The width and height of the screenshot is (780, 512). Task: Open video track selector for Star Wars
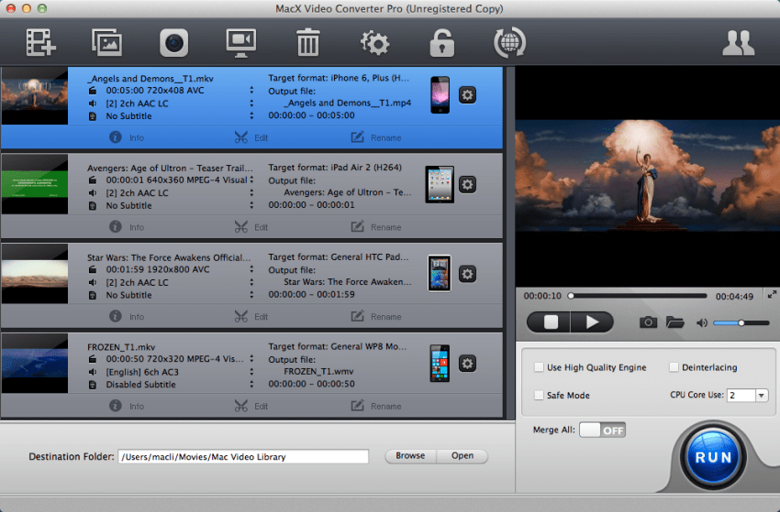(x=251, y=269)
